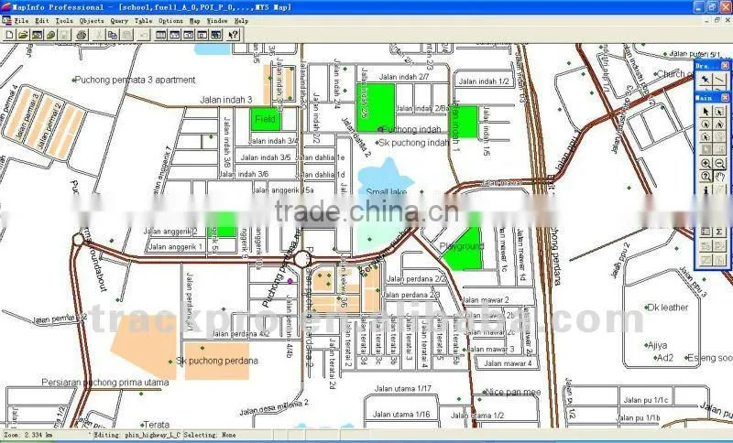Click the context Help arrow-question icon

233,35
